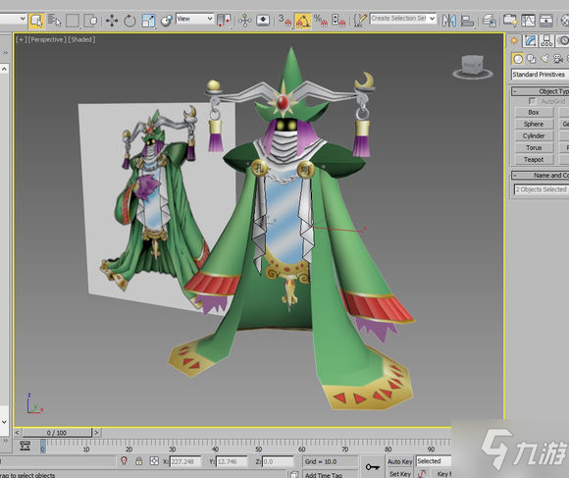The height and width of the screenshot is (478, 569).
Task: Open Schematic View icon
Action: pyautogui.click(x=546, y=21)
